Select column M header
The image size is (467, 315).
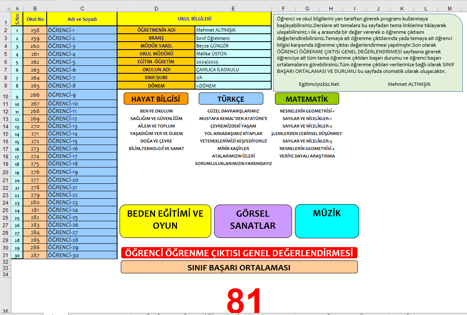(x=450, y=9)
